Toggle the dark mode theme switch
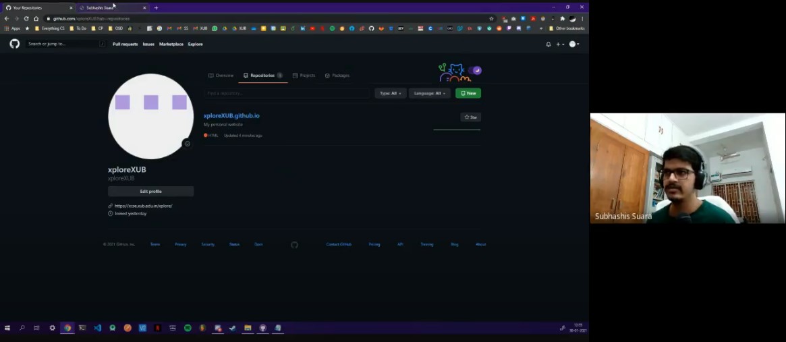The image size is (786, 342). coord(476,70)
